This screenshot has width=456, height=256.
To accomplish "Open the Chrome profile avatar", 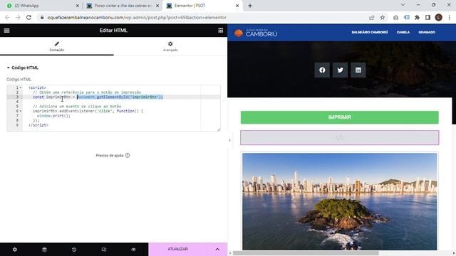I will pos(439,17).
